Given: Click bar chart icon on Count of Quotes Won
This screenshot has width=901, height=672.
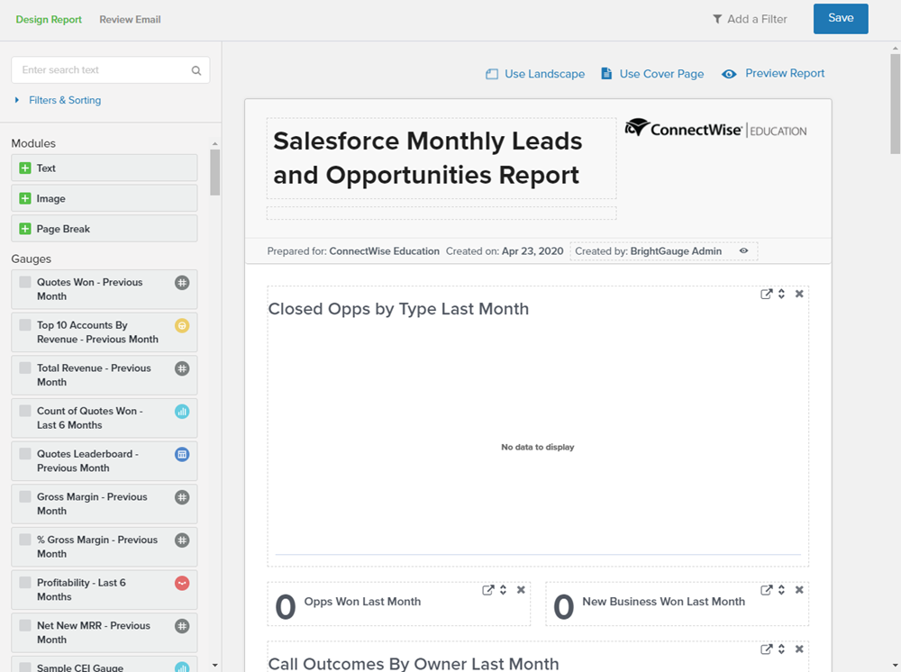Looking at the screenshot, I should (x=182, y=412).
